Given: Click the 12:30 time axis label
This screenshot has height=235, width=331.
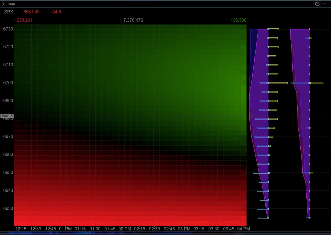Looking at the screenshot, I should tap(36, 229).
